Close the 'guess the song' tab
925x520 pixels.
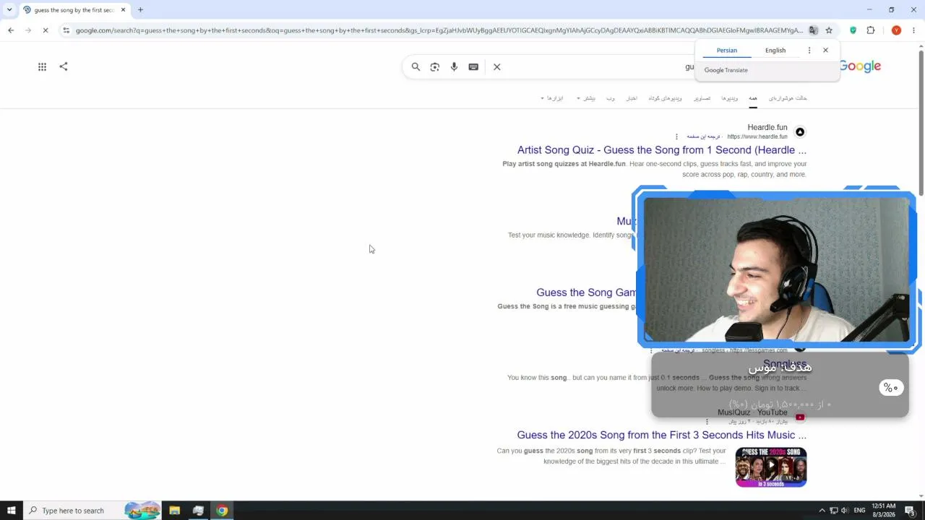(x=124, y=10)
